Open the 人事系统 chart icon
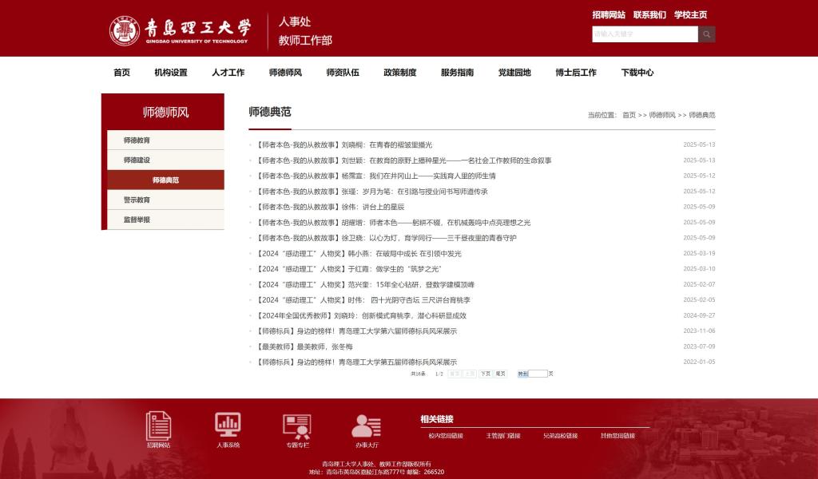The image size is (818, 479). [x=228, y=430]
